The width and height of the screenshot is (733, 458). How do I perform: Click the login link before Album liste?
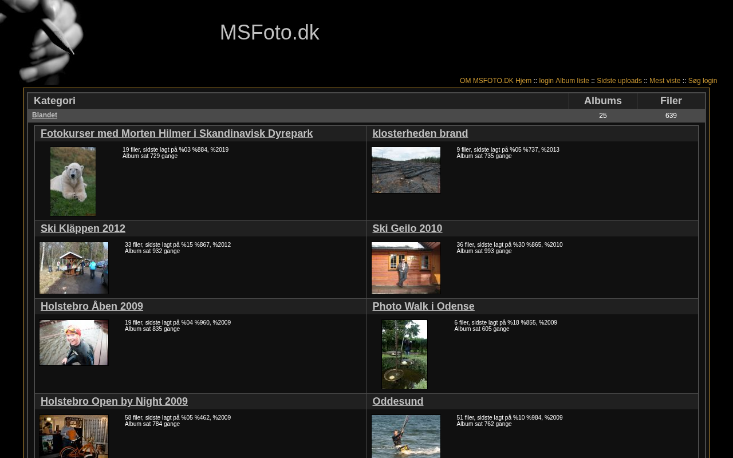point(546,81)
